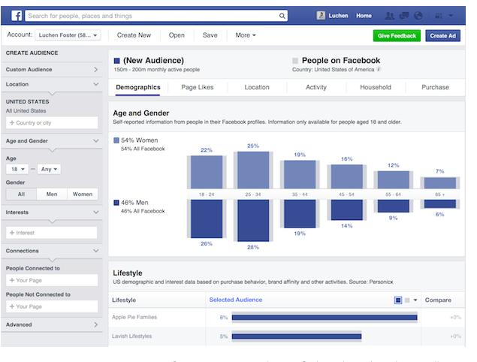Image resolution: width=477 pixels, height=362 pixels.
Task: Open the Selected Audience column dropdown arrow
Action: point(415,300)
